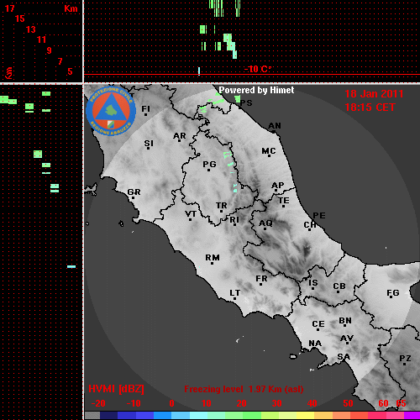The image size is (420, 420).
Task: Click the "17" altitude label
Action: point(10,8)
